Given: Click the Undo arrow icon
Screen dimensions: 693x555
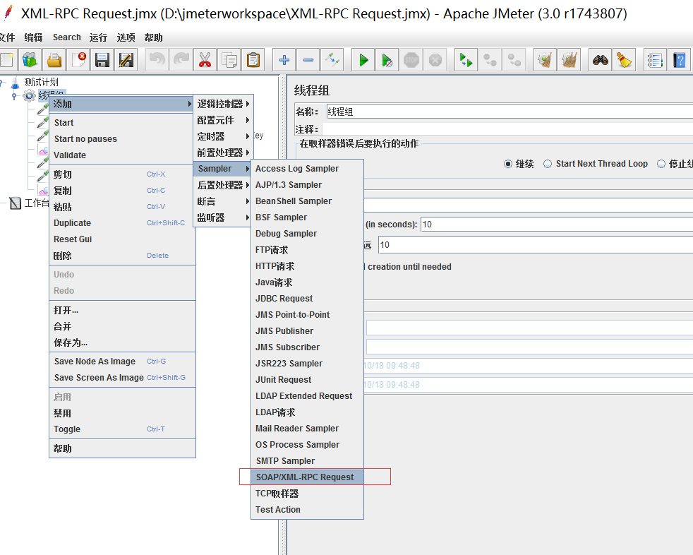Looking at the screenshot, I should coord(157,60).
